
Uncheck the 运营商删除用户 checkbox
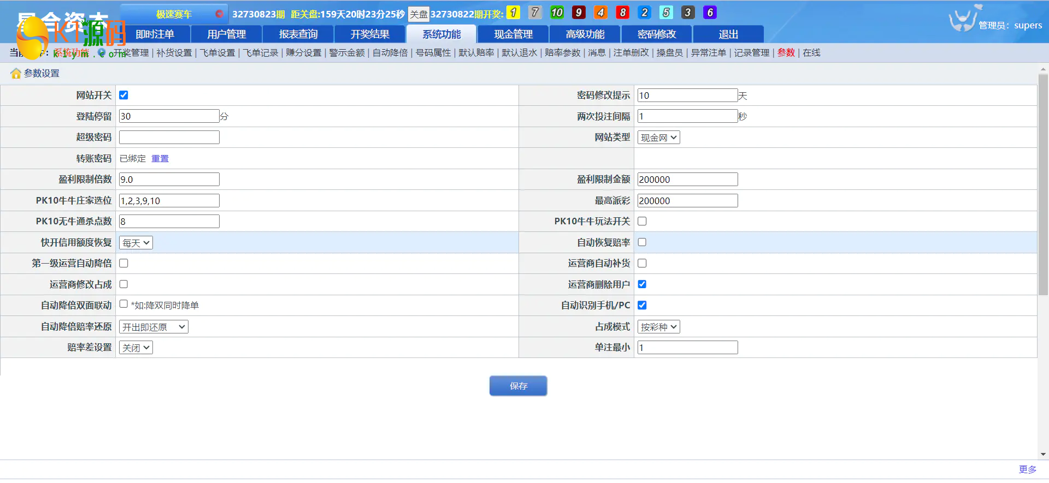[642, 284]
